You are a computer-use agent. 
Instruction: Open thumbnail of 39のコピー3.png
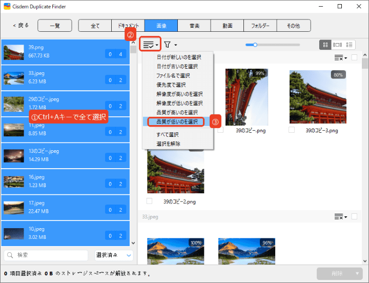point(318,97)
